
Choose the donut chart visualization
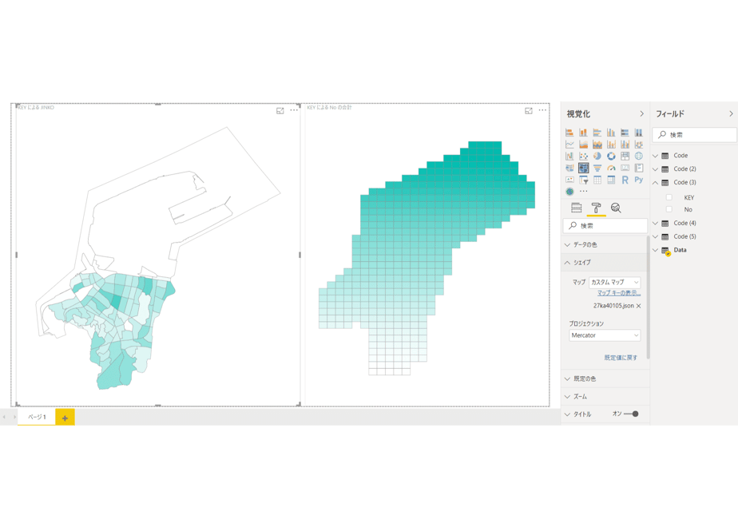(611, 157)
